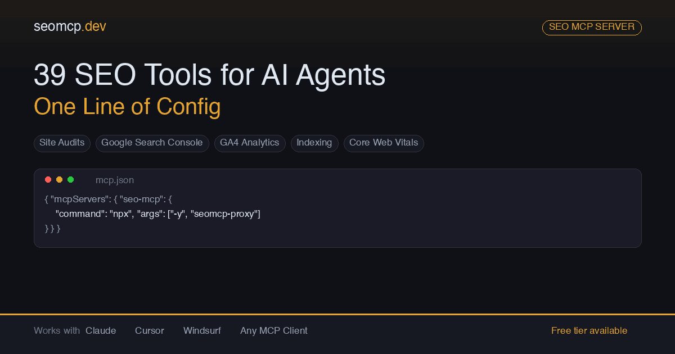This screenshot has height=354, width=675.
Task: Click the mcp.json filename label
Action: 115,180
